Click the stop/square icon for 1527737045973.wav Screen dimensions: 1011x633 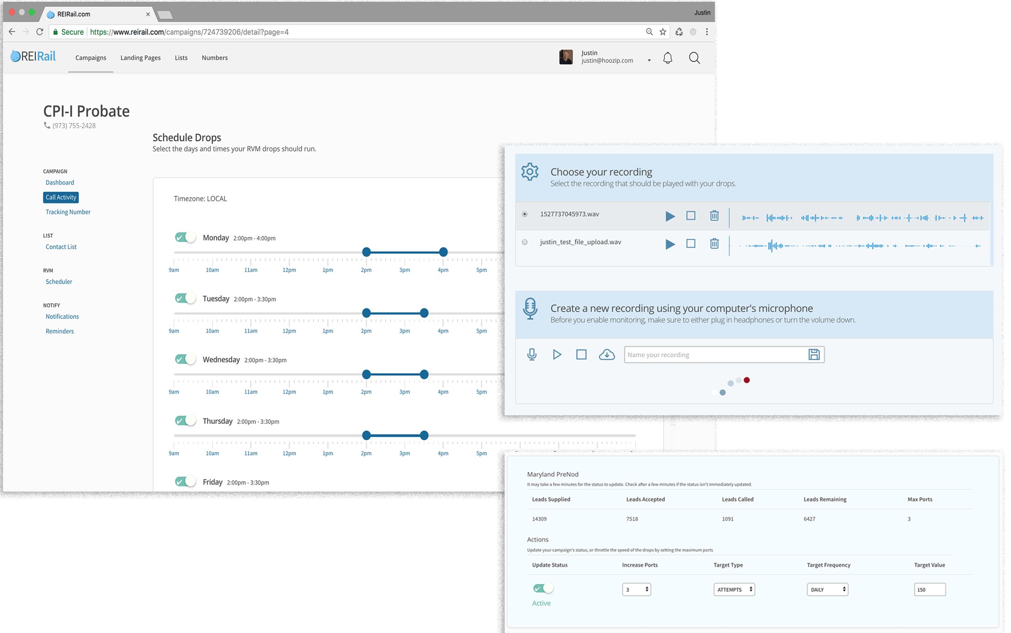coord(690,214)
